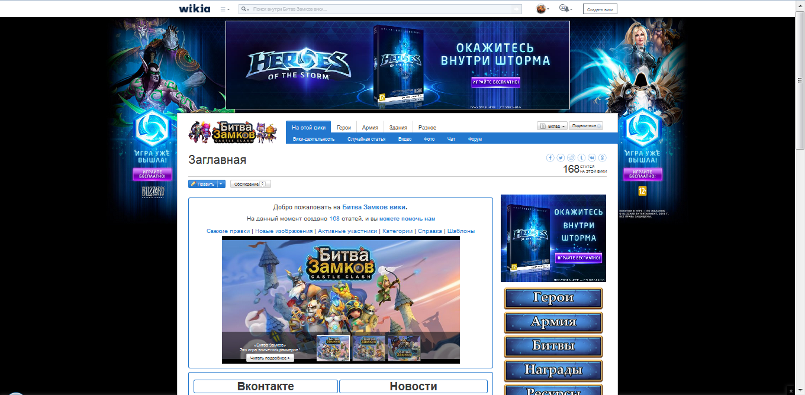
Task: Click the "Читать подробнее >" slider button
Action: (270, 358)
